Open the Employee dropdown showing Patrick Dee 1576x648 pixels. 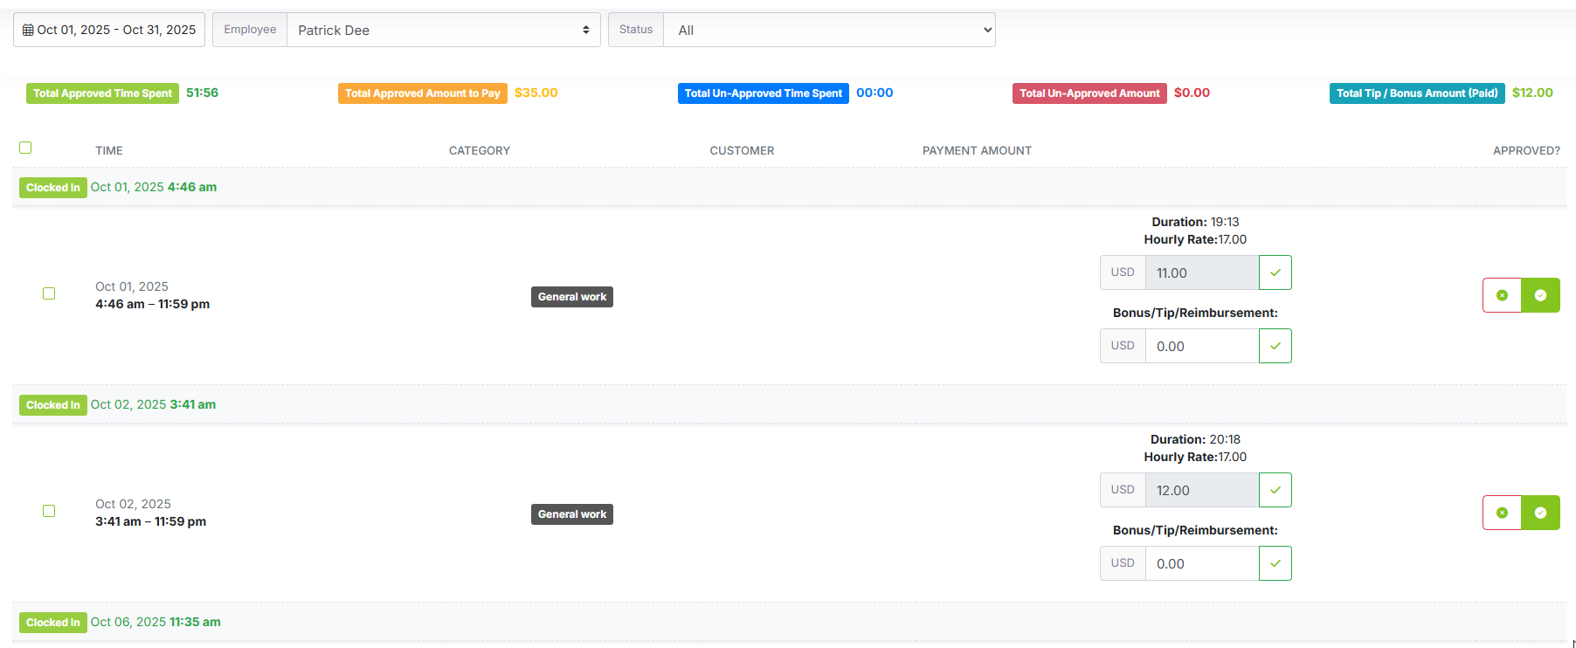click(x=443, y=30)
